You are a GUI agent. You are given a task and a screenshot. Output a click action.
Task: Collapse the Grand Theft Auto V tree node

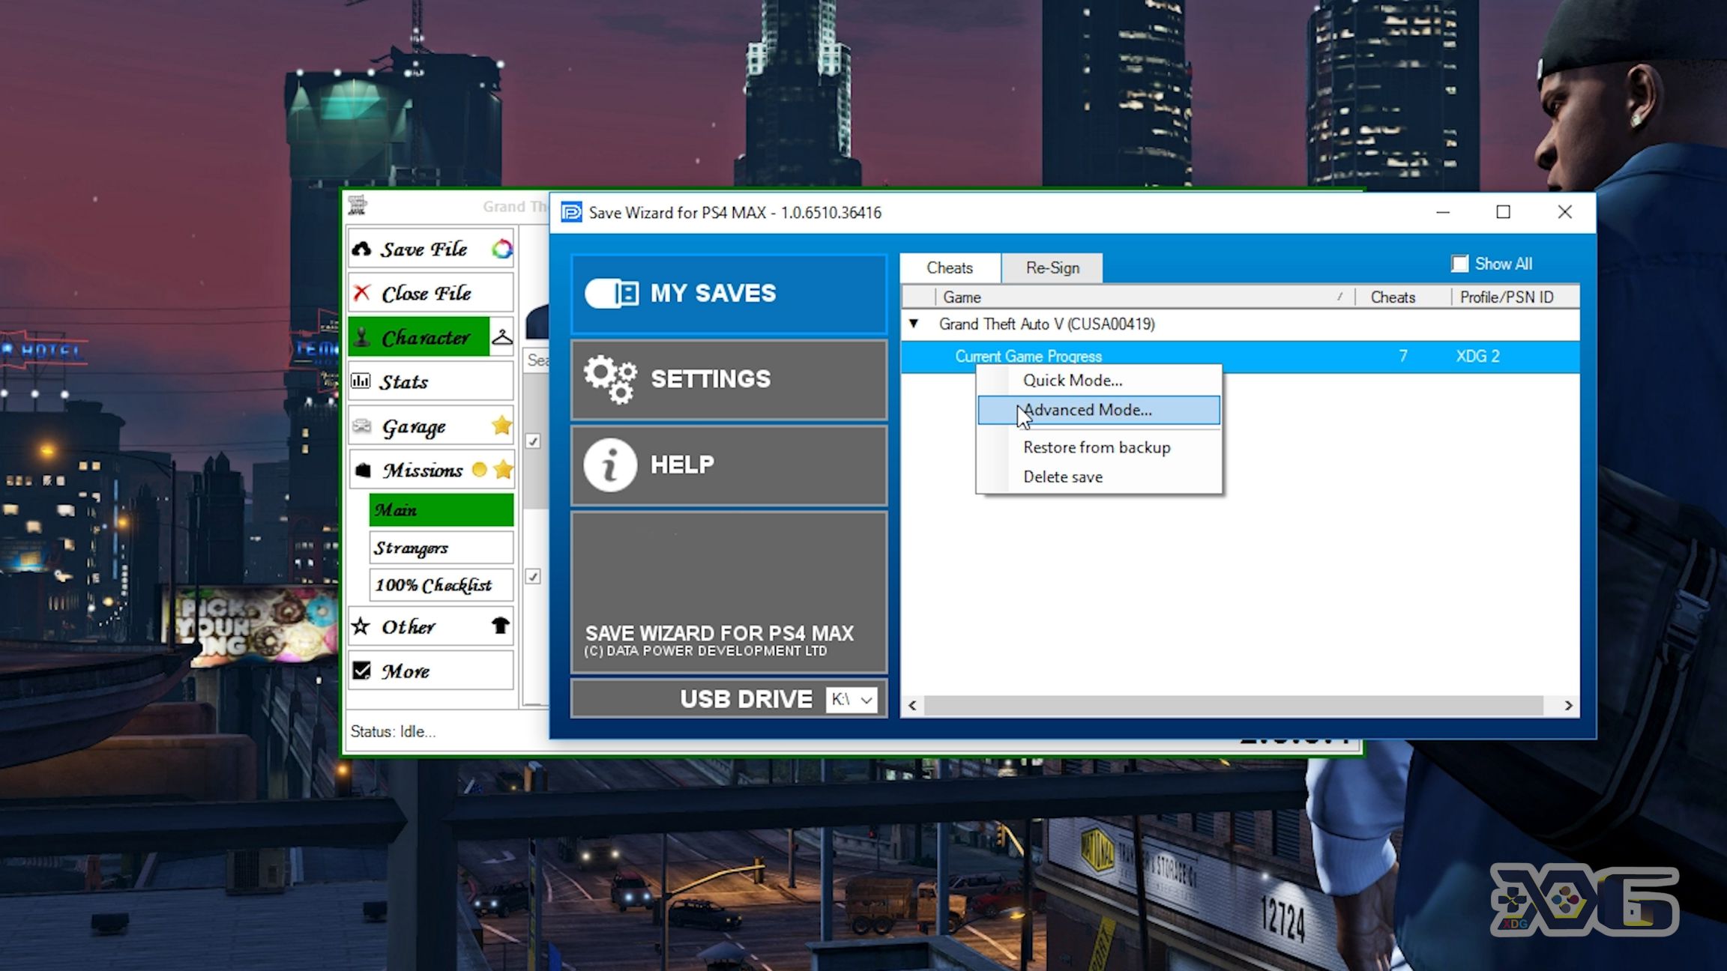(x=914, y=324)
